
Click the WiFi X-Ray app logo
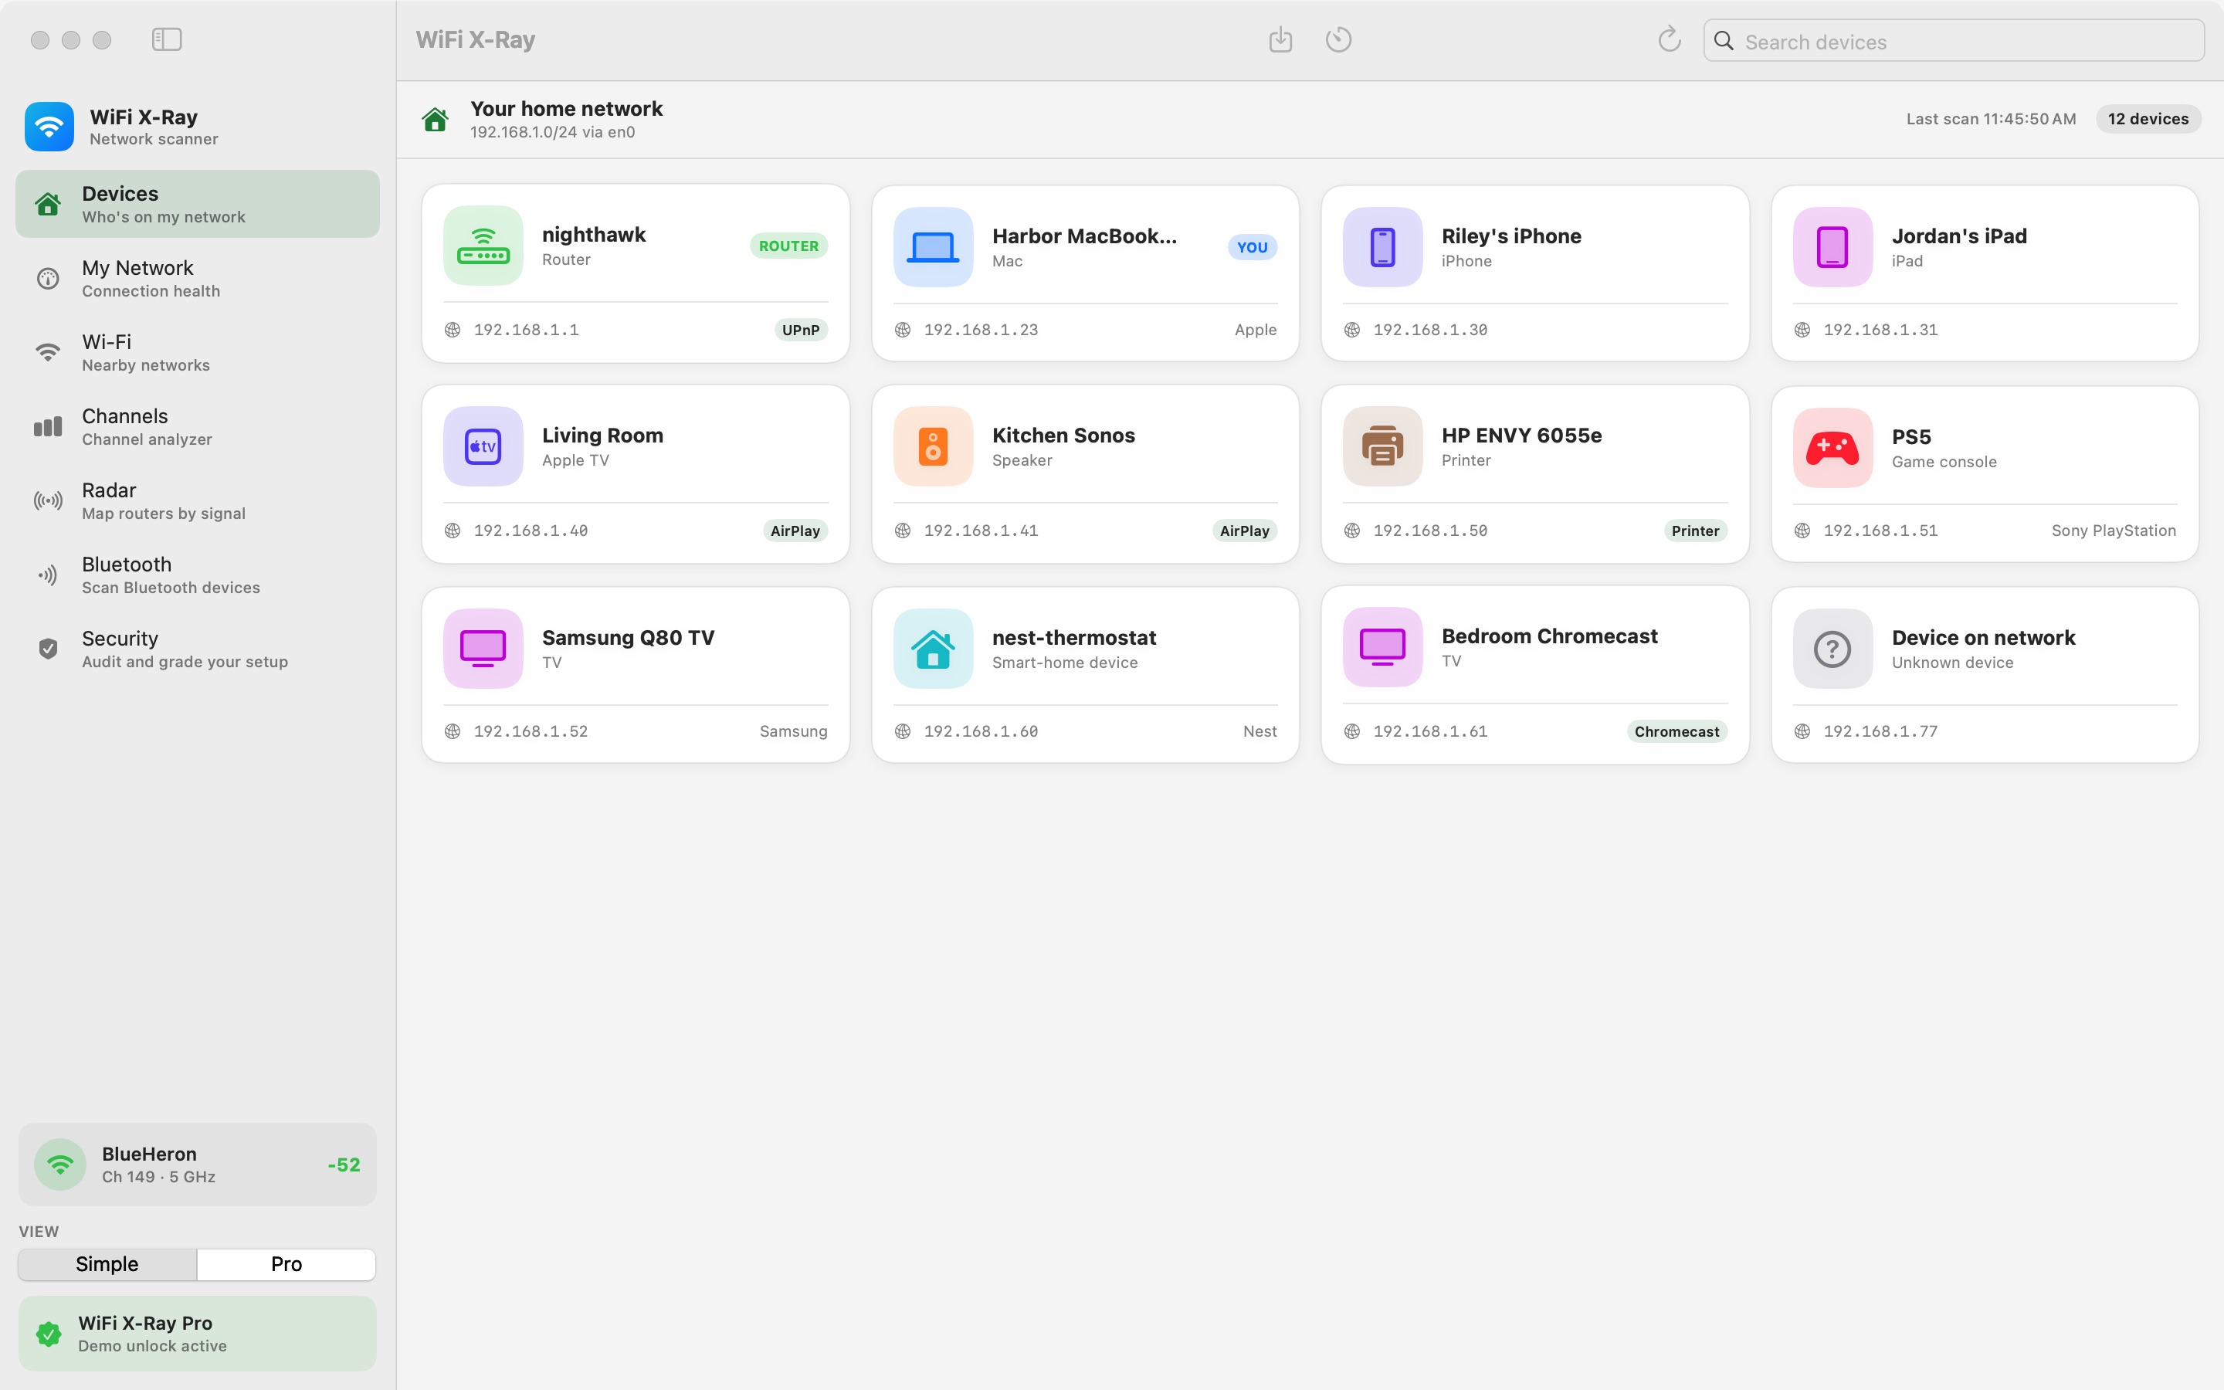pos(49,127)
